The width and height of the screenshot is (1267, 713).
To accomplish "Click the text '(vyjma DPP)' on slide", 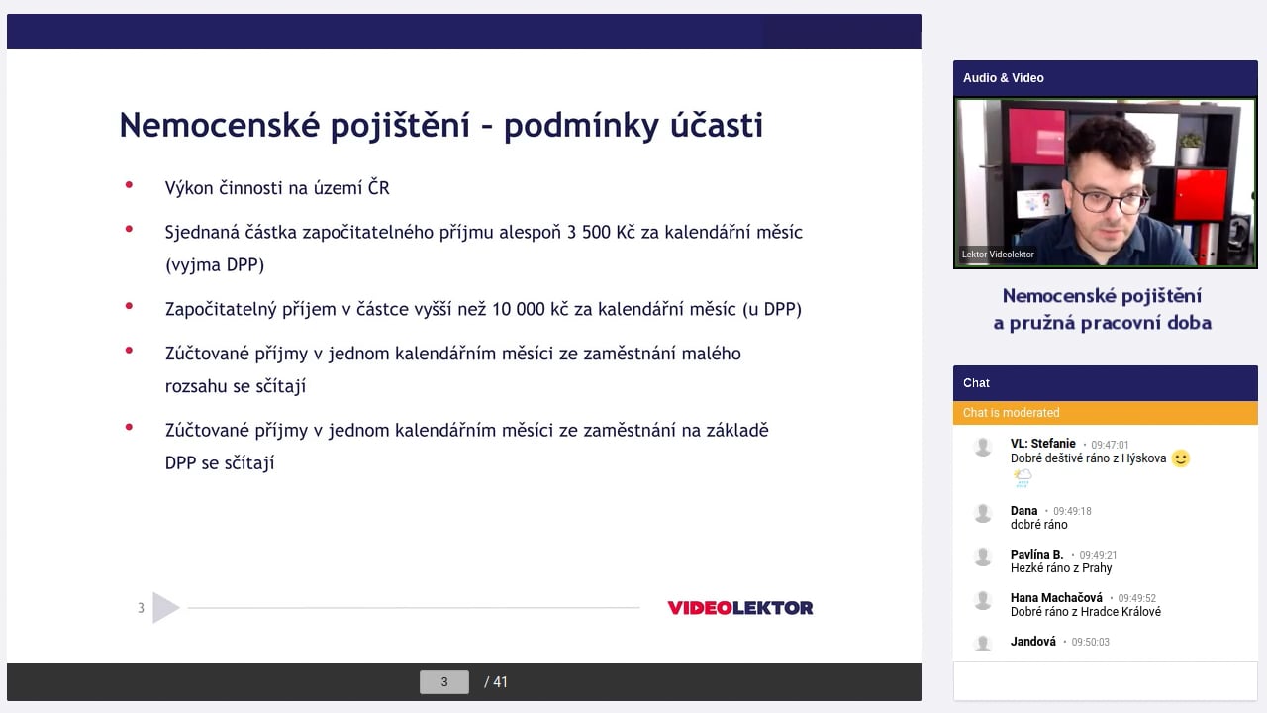I will click(215, 265).
